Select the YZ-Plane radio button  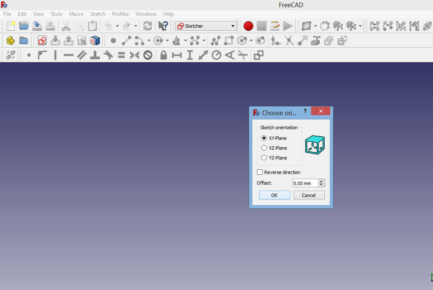[x=264, y=157]
